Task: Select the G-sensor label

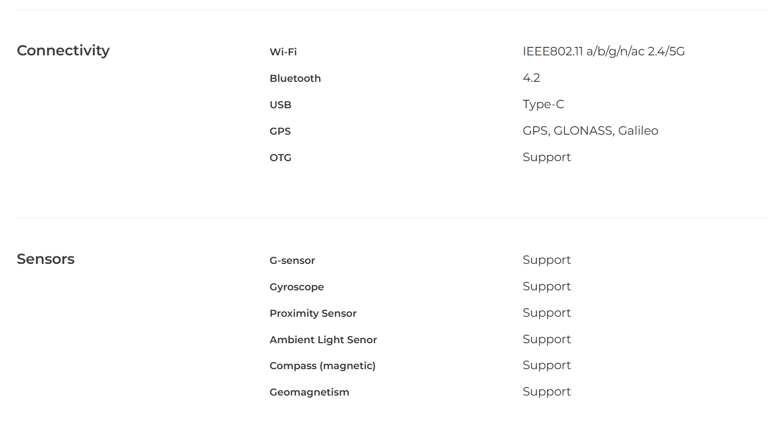Action: point(292,260)
